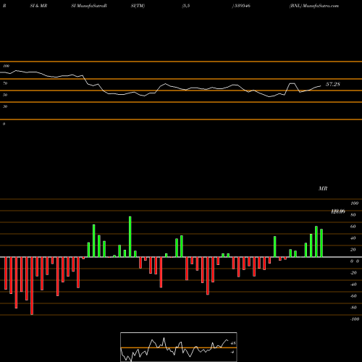The image size is (362, 362).
Task: Click the 50 level label on RSI axis
Action: coord(5,95)
